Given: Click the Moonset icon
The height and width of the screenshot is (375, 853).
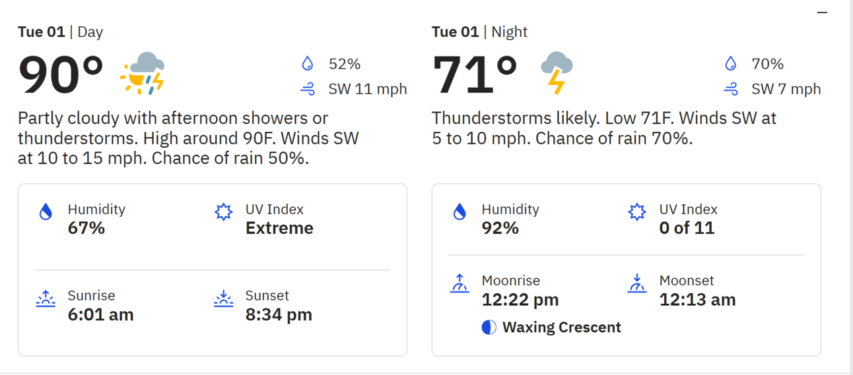Looking at the screenshot, I should click(x=637, y=283).
